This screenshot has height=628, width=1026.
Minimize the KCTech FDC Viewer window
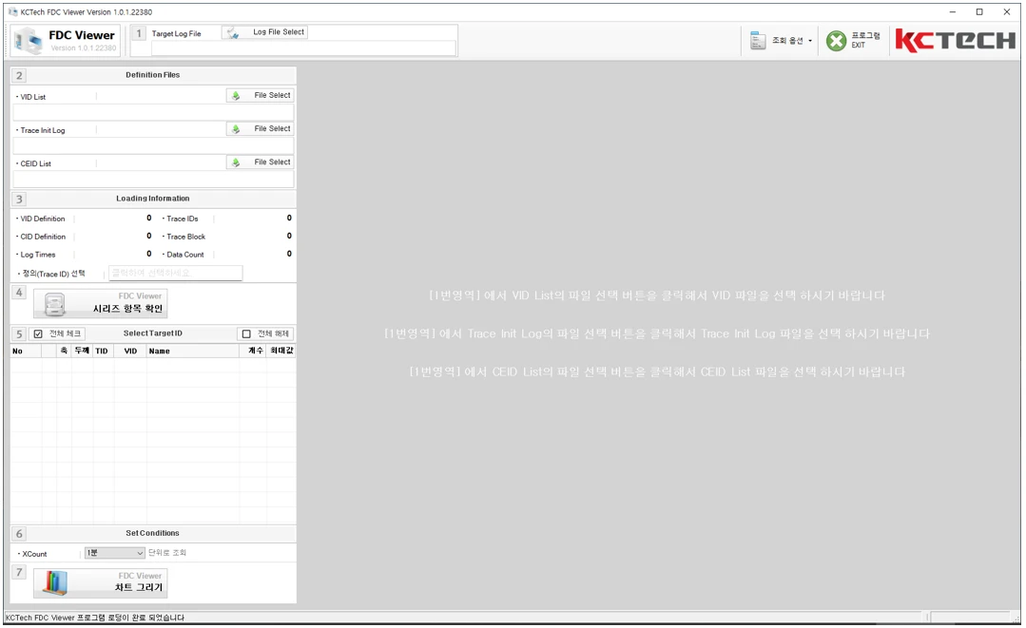(x=953, y=11)
